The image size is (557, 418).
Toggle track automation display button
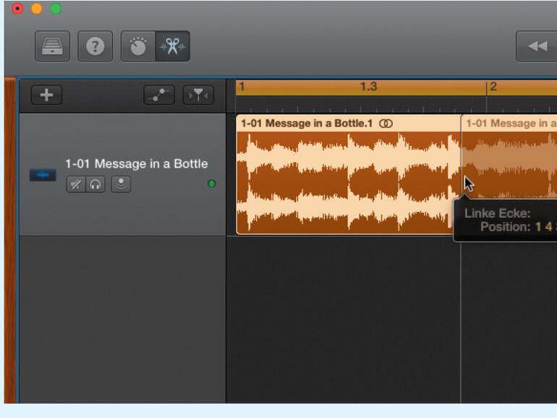point(159,95)
